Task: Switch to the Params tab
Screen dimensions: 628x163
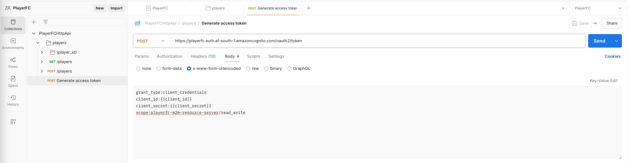Action: point(142,56)
